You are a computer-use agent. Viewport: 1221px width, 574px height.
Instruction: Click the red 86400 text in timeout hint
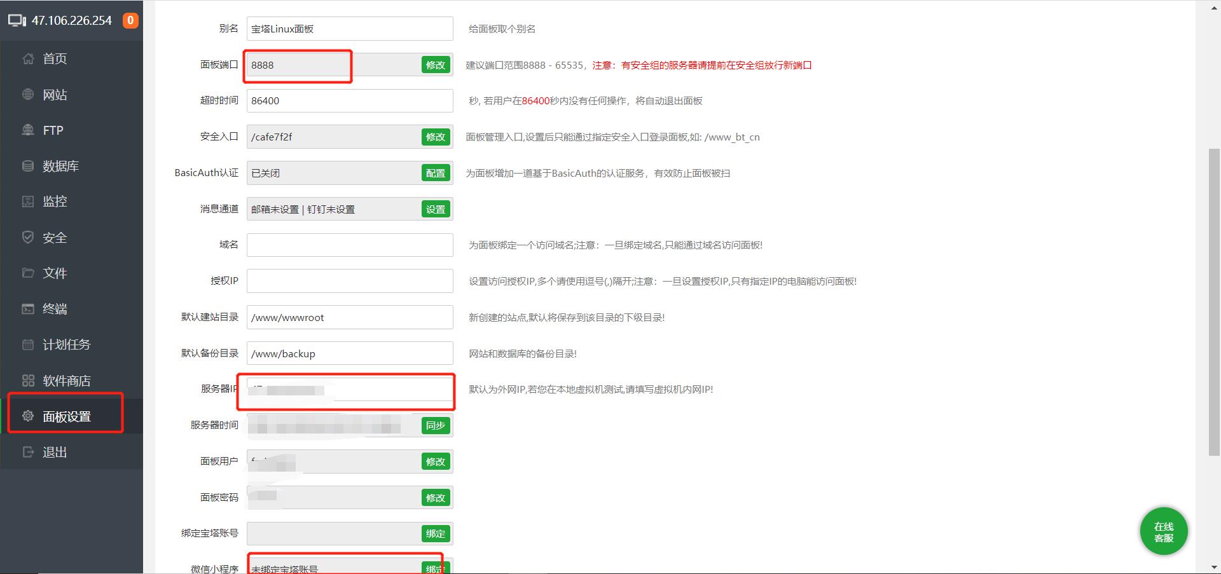(x=535, y=100)
